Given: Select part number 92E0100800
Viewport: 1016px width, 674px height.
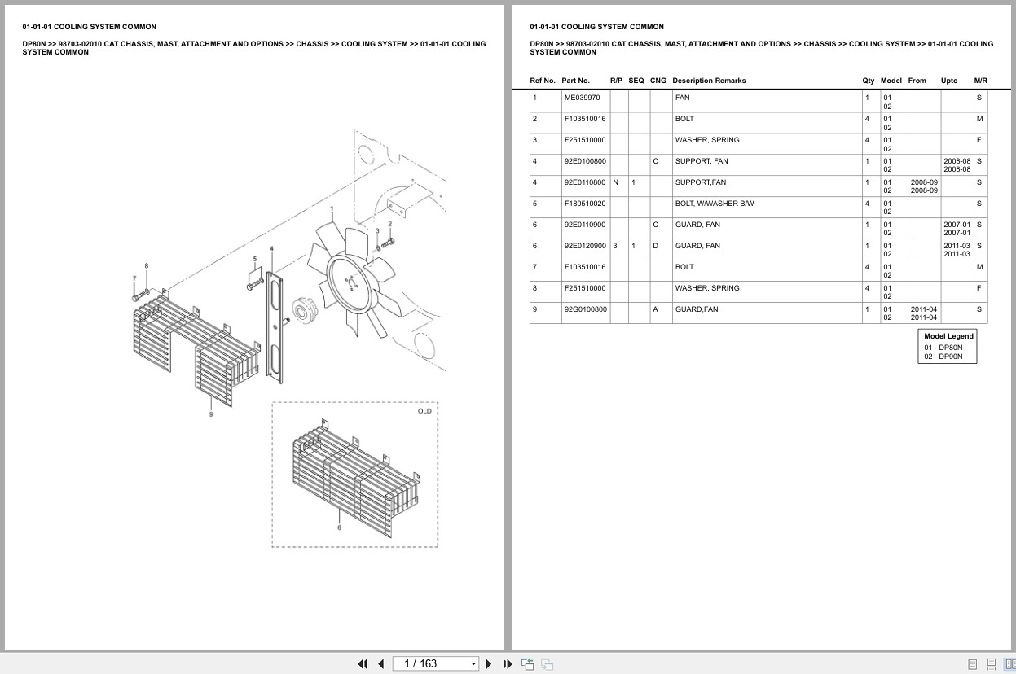Looking at the screenshot, I should [585, 161].
